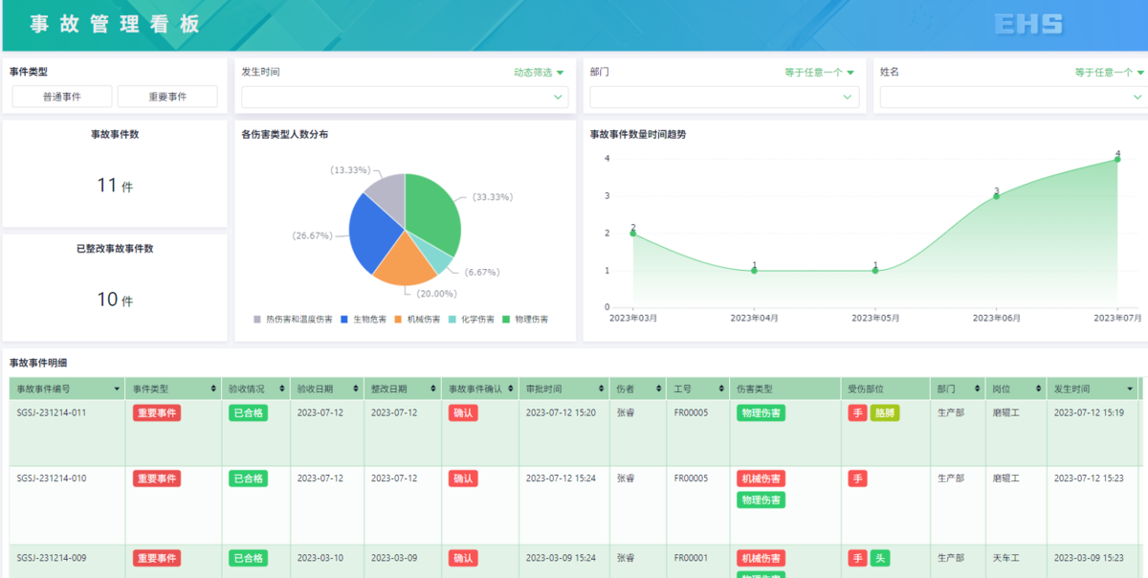This screenshot has height=578, width=1148.
Task: Select 生产部 cell in row SGSJ-231214-011
Action: tap(958, 433)
